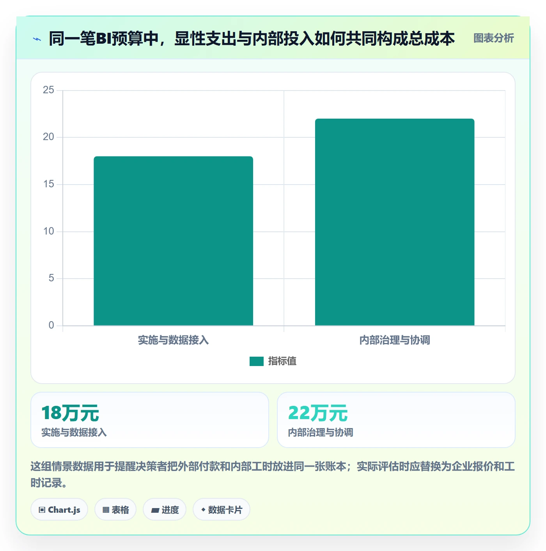Image resolution: width=546 pixels, height=551 pixels.
Task: Click the 内部治理与协调 caption under 22万元
Action: tap(321, 432)
